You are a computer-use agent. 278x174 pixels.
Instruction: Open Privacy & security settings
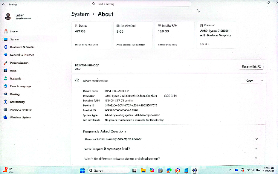[20, 110]
